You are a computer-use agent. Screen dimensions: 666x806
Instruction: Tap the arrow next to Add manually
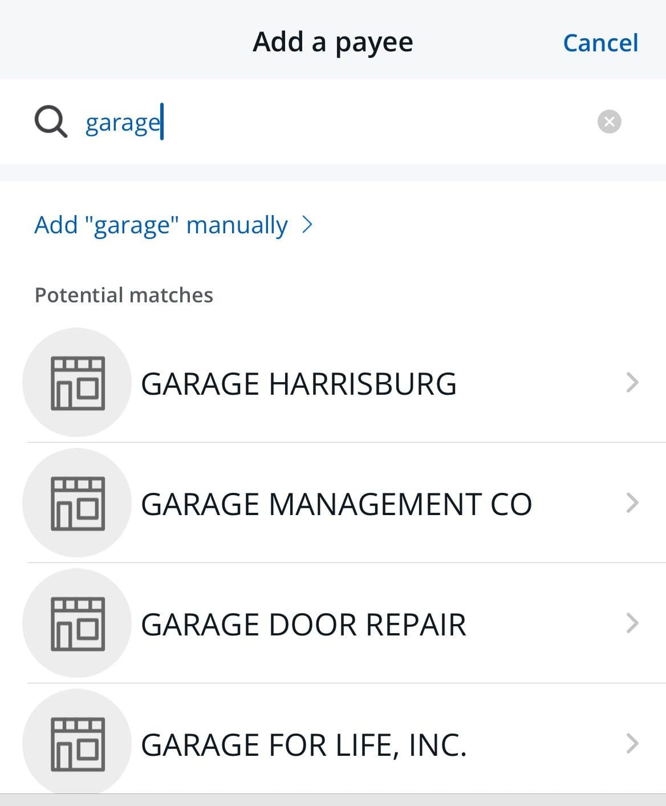coord(307,225)
